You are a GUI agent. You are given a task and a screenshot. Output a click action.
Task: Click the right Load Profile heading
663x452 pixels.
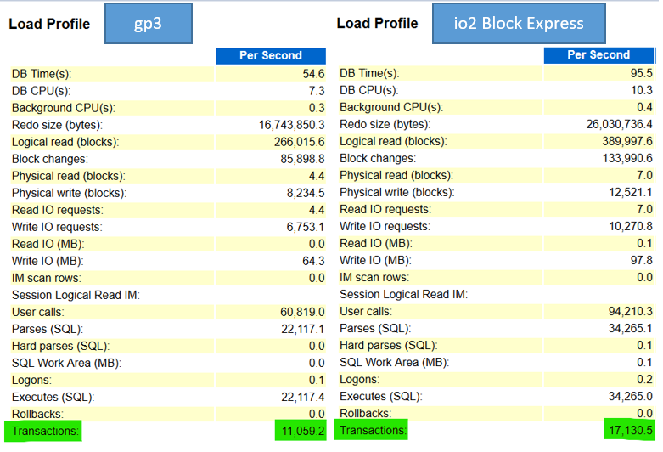[377, 23]
